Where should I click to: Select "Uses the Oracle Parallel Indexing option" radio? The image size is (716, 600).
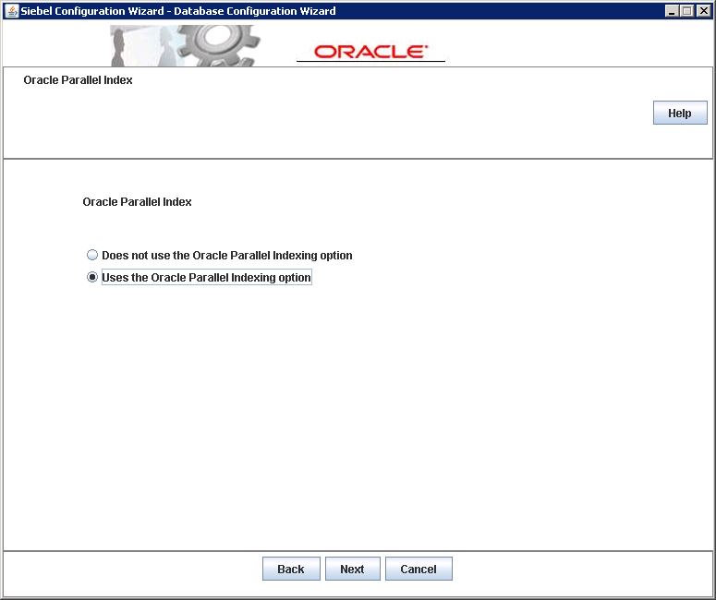92,278
